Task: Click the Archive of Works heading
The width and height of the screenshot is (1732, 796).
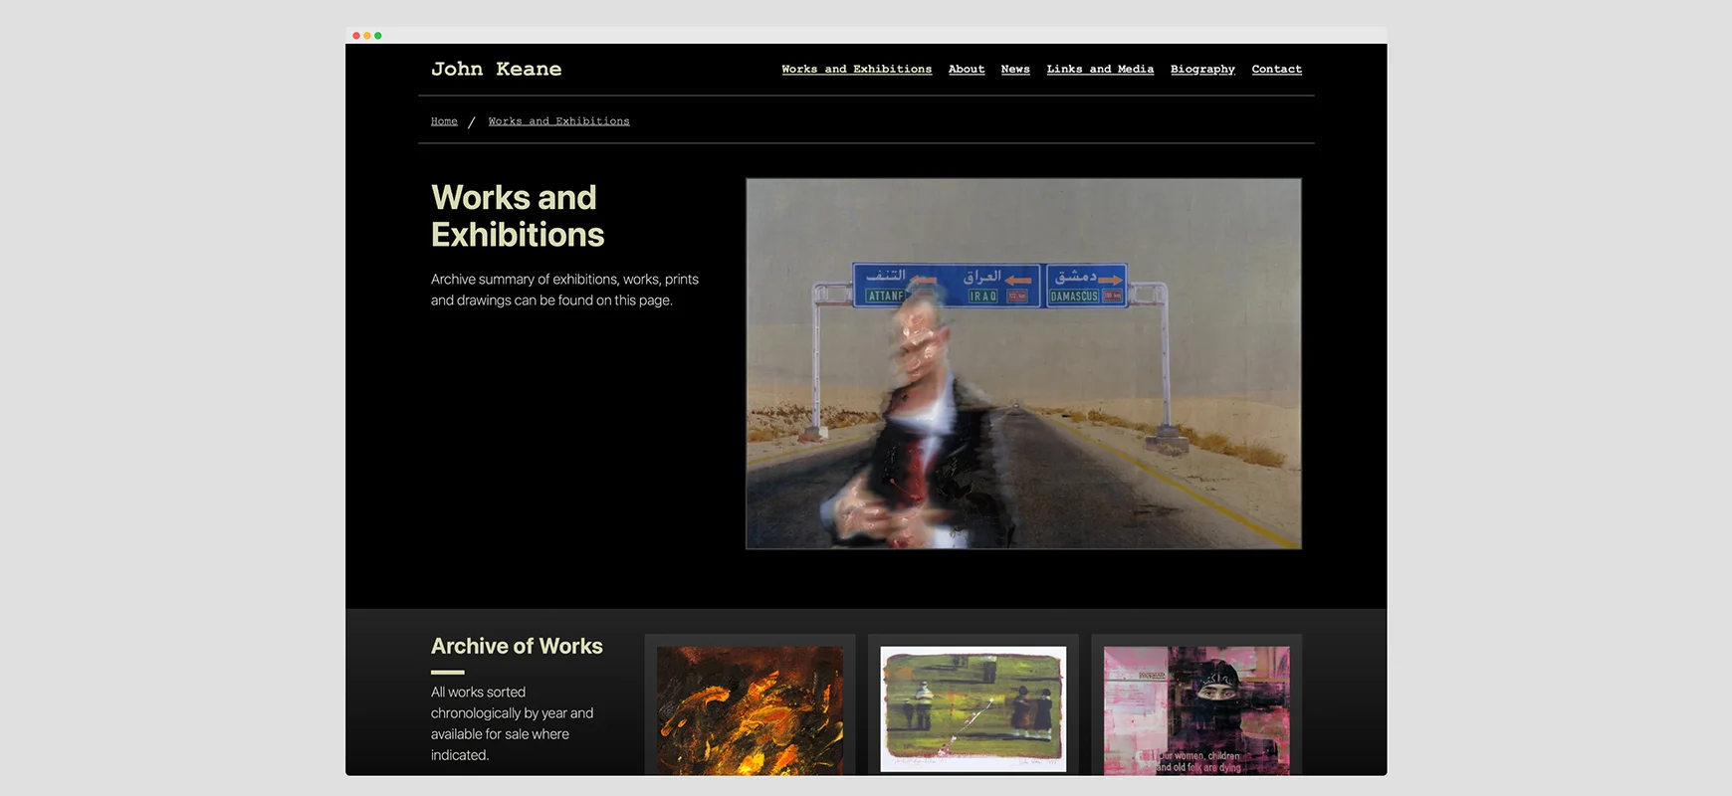Action: [517, 646]
